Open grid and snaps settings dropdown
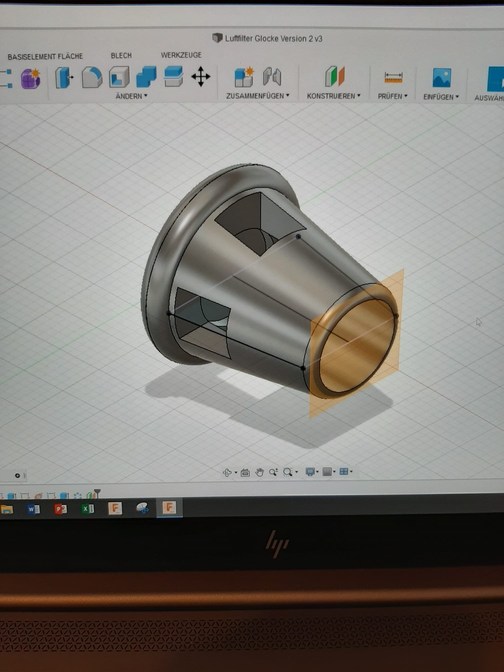 tap(329, 472)
